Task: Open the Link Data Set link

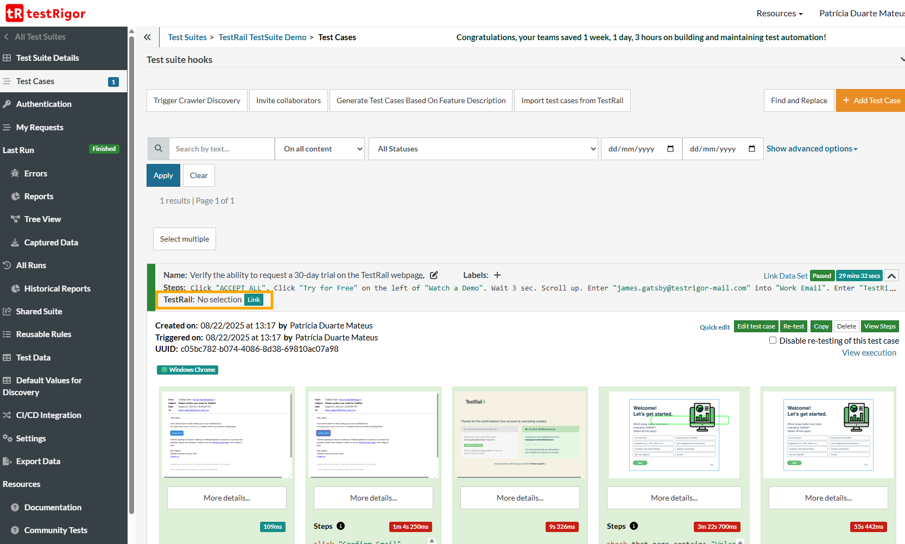Action: [x=786, y=276]
